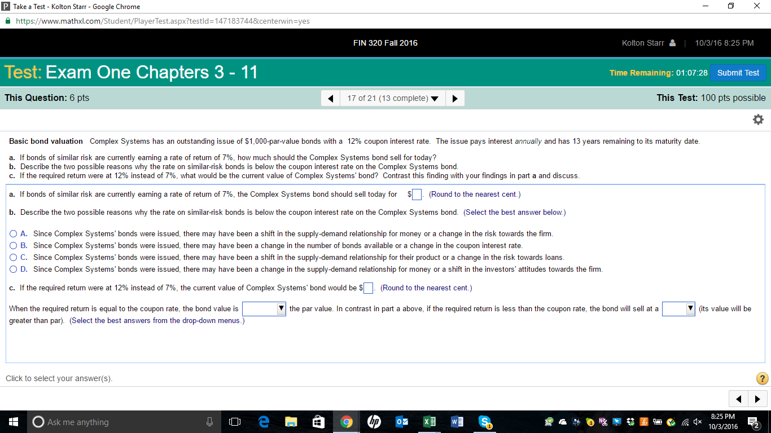Open Word from taskbar
Image resolution: width=771 pixels, height=433 pixels.
pos(457,422)
